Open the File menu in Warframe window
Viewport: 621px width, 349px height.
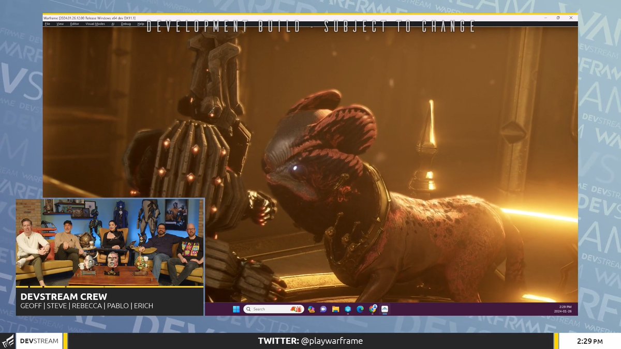point(48,24)
